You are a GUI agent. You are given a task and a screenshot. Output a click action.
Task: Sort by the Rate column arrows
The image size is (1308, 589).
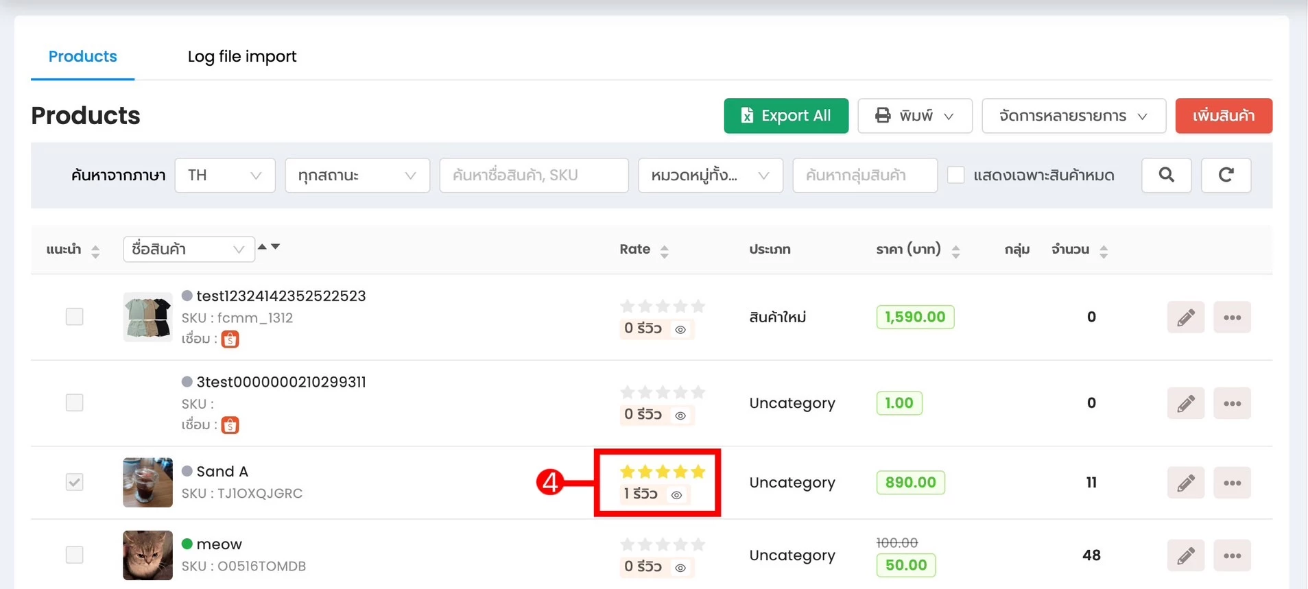coord(664,251)
